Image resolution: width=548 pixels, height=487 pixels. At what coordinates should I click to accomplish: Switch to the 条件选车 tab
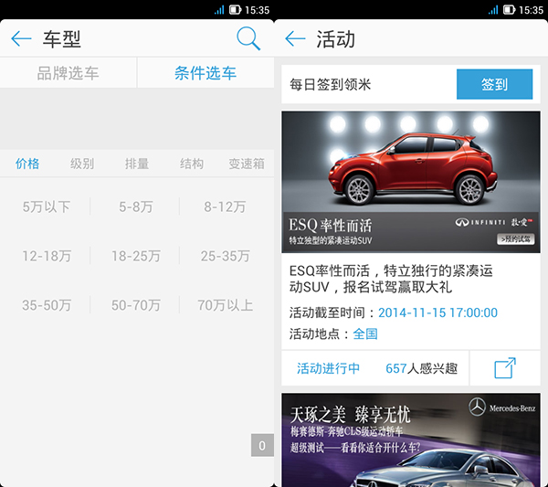pyautogui.click(x=205, y=73)
